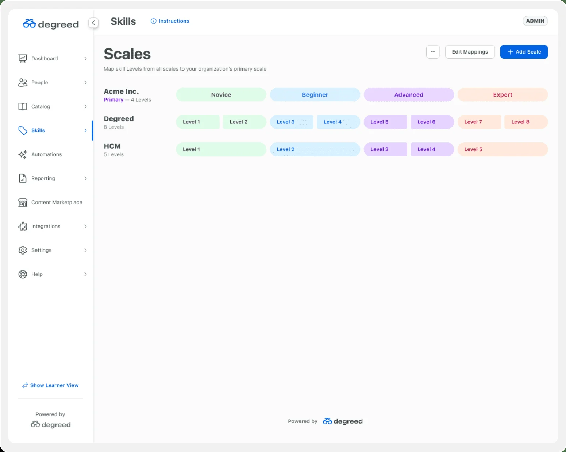Click the Reporting document icon
566x452 pixels.
[23, 178]
